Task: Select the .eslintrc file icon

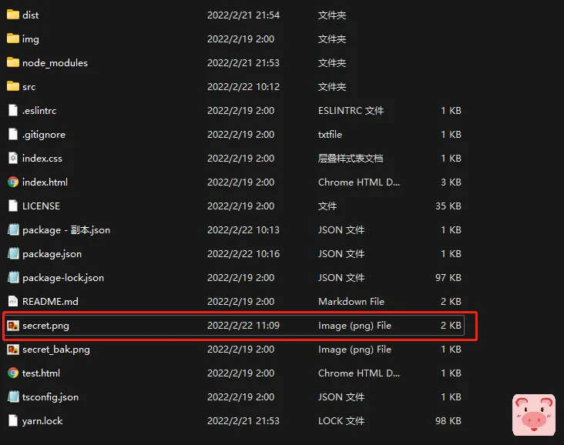Action: (x=13, y=110)
